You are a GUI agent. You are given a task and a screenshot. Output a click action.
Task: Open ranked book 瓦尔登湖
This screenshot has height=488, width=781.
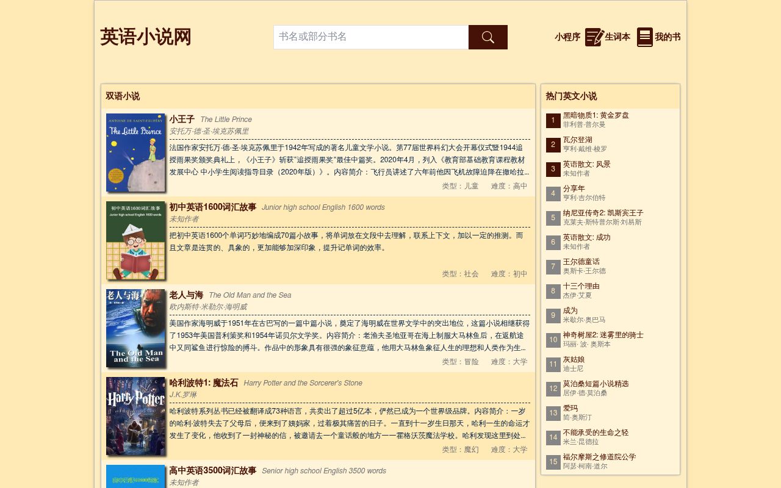pyautogui.click(x=578, y=140)
